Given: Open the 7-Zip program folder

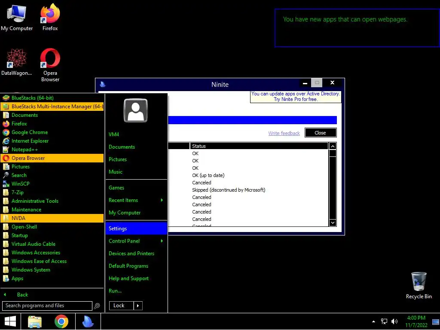Looking at the screenshot, I should [52, 192].
